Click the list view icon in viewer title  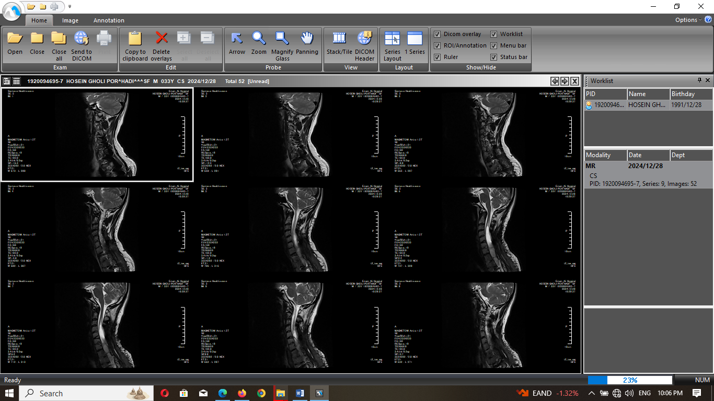pos(7,81)
